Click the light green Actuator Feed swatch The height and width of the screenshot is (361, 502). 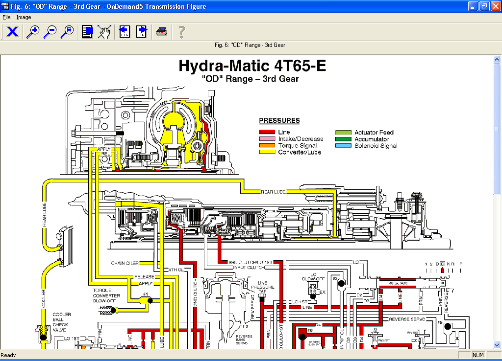pos(343,132)
